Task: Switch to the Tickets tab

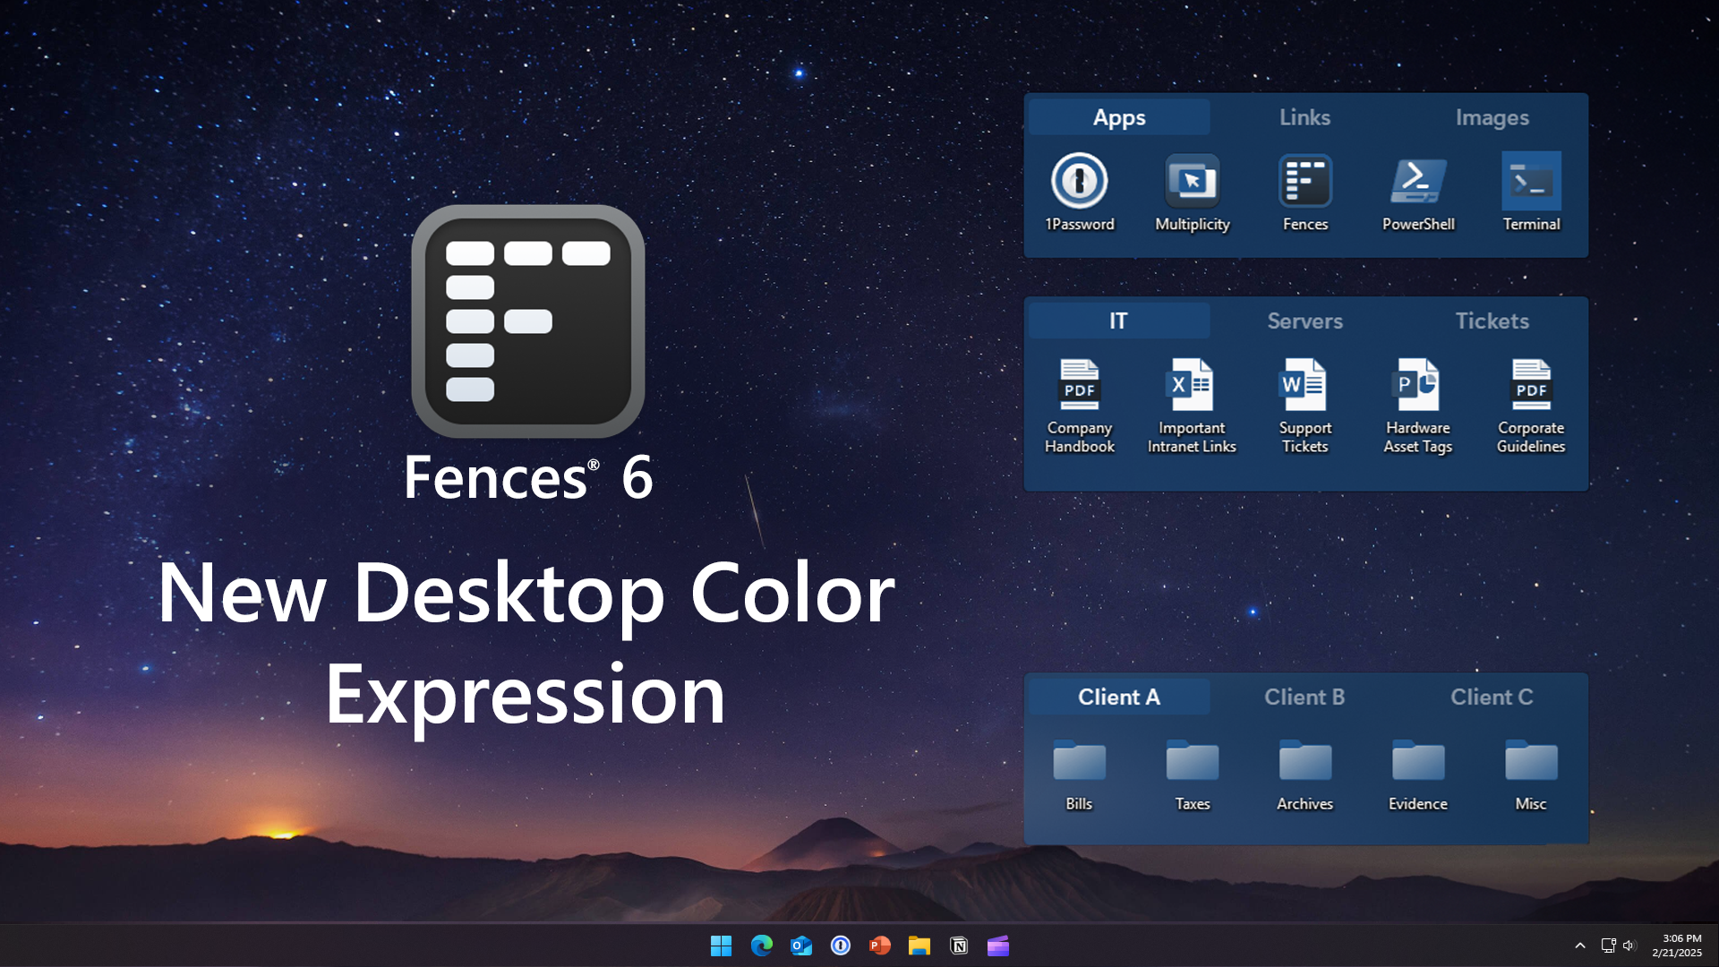Action: click(1492, 321)
